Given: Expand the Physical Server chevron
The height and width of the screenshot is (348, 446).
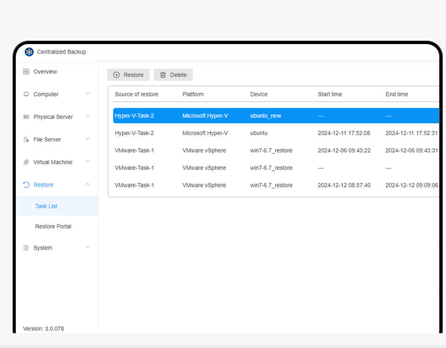Looking at the screenshot, I should click(88, 116).
